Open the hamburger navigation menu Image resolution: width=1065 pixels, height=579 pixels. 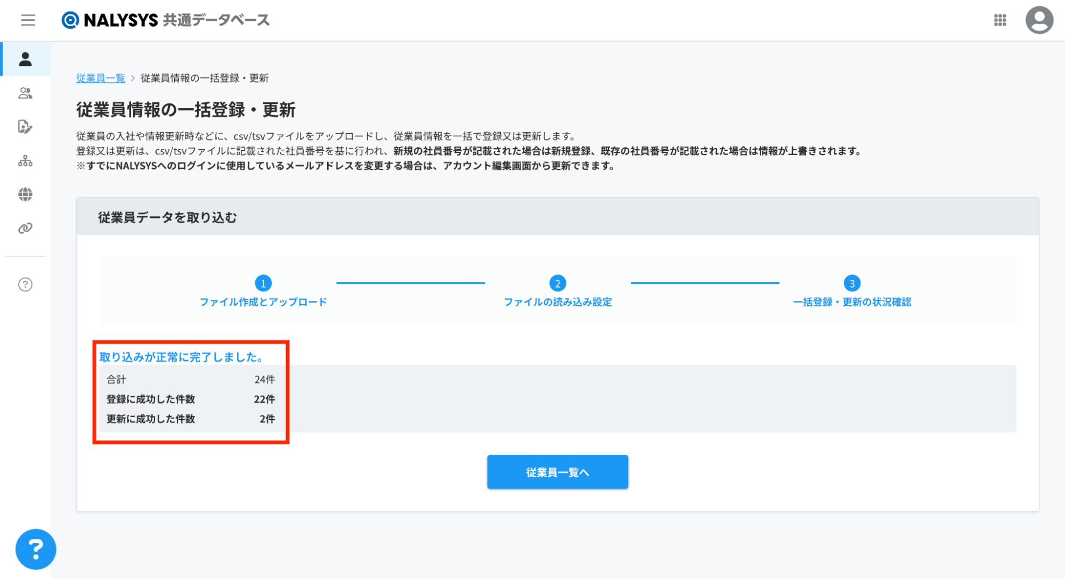click(28, 20)
